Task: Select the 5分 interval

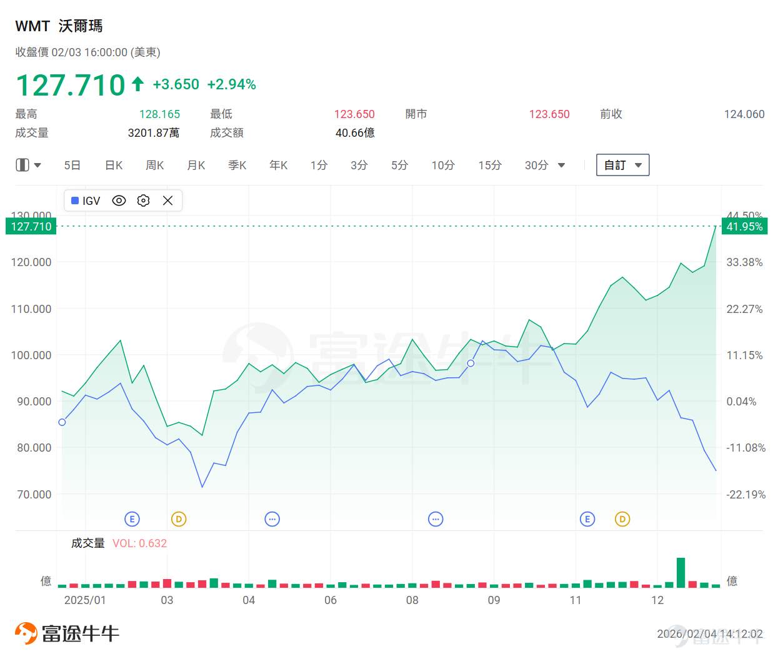Action: (400, 165)
